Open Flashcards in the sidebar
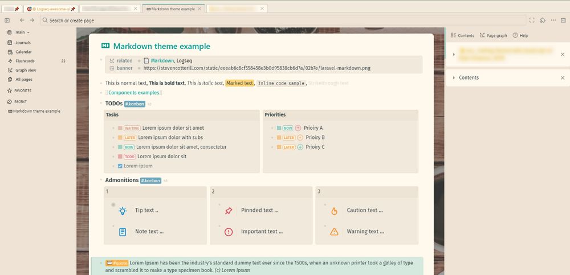Viewport: 570px width, 275px height. [x=25, y=61]
